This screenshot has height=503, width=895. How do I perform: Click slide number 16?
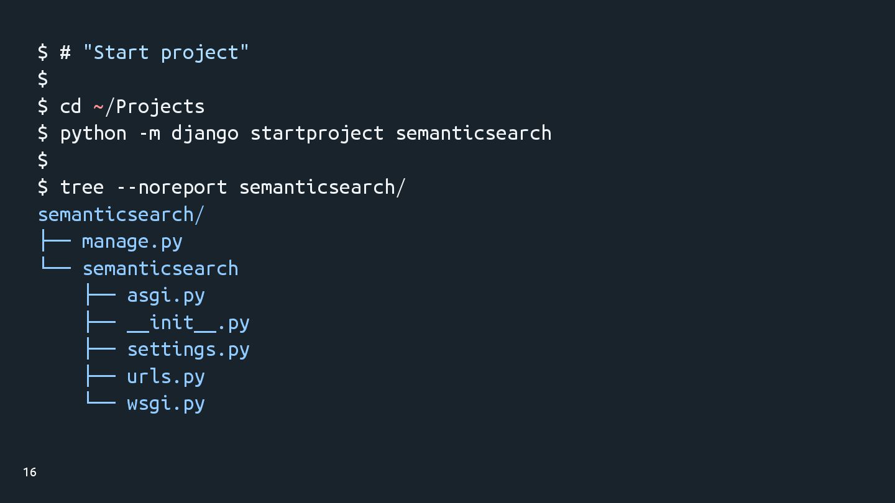pyautogui.click(x=30, y=473)
